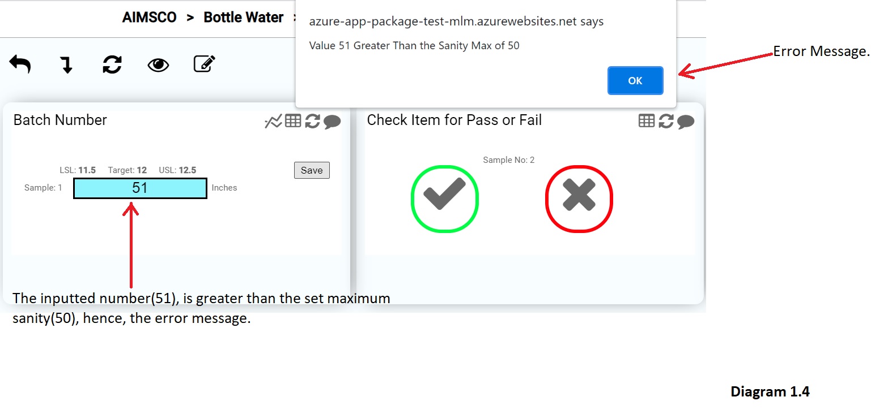Click the down-turn arrow toolbar icon
The width and height of the screenshot is (871, 414).
[67, 64]
